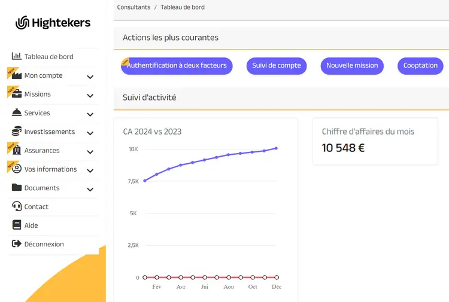The width and height of the screenshot is (449, 302).
Task: Click the Documents folder icon
Action: click(17, 188)
